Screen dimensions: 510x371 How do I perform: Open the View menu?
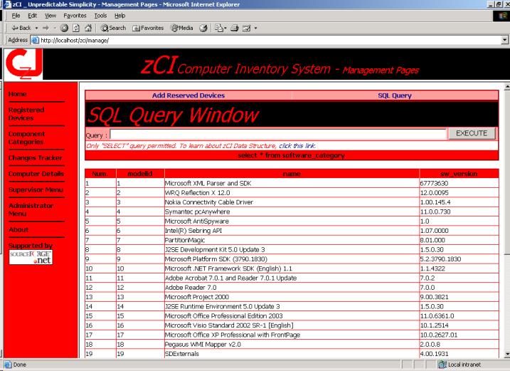[x=51, y=16]
